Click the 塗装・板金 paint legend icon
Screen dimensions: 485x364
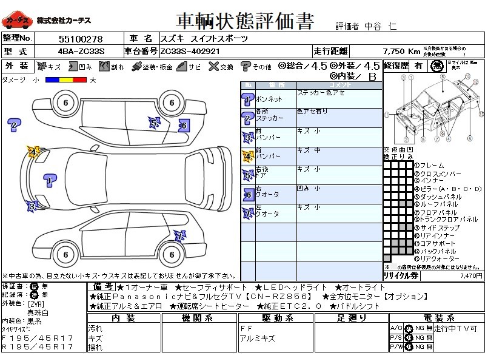point(136,67)
